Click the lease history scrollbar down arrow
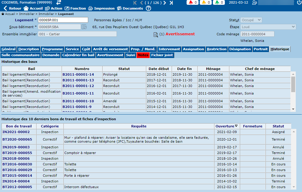 coord(293,109)
